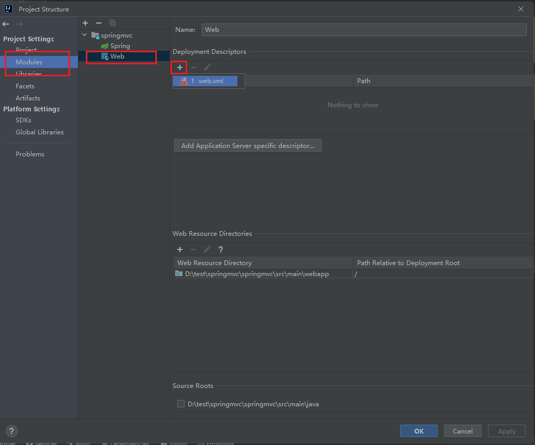Edit deployment descriptor pencil icon
This screenshot has height=445, width=535.
207,67
